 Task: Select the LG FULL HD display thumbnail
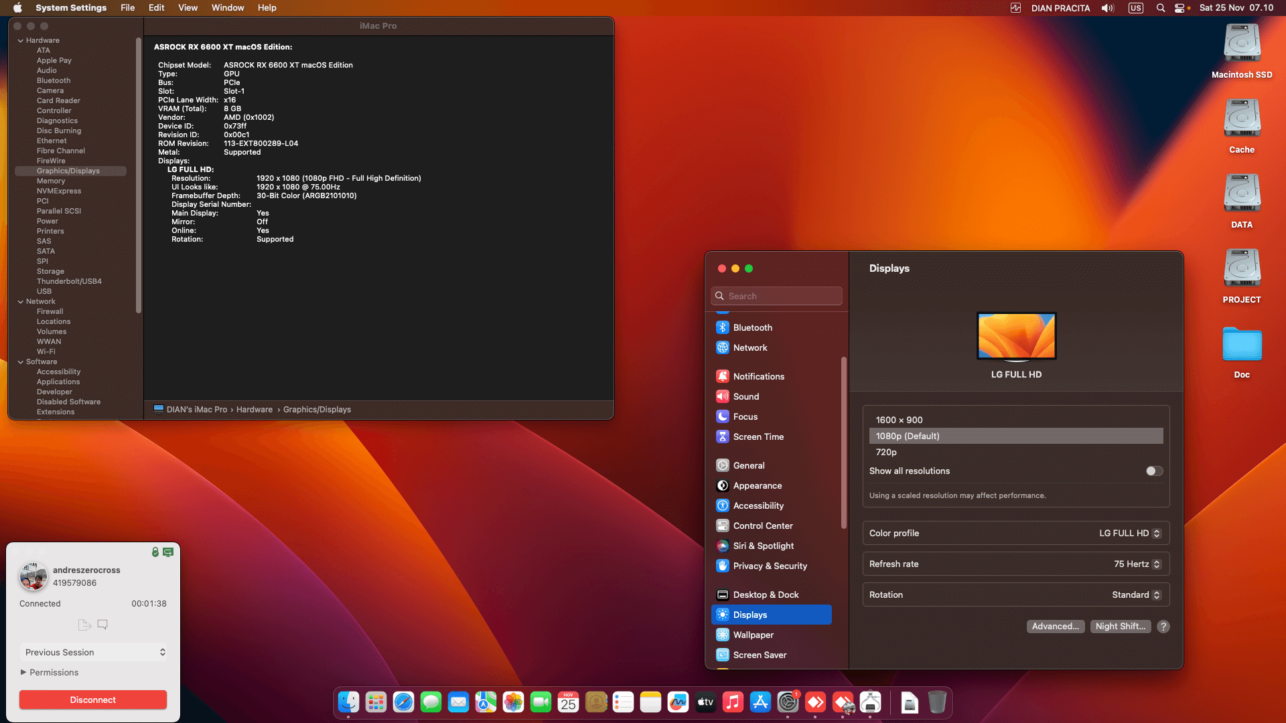click(x=1016, y=337)
